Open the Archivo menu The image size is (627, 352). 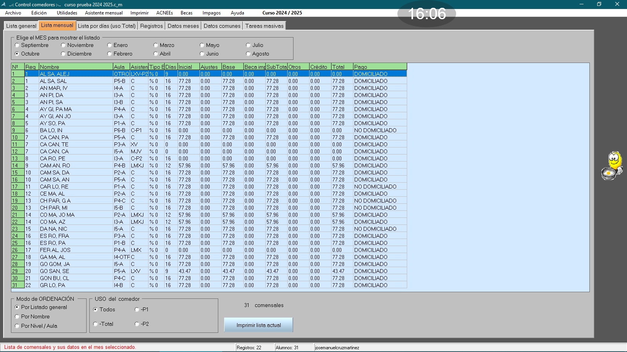(x=13, y=13)
